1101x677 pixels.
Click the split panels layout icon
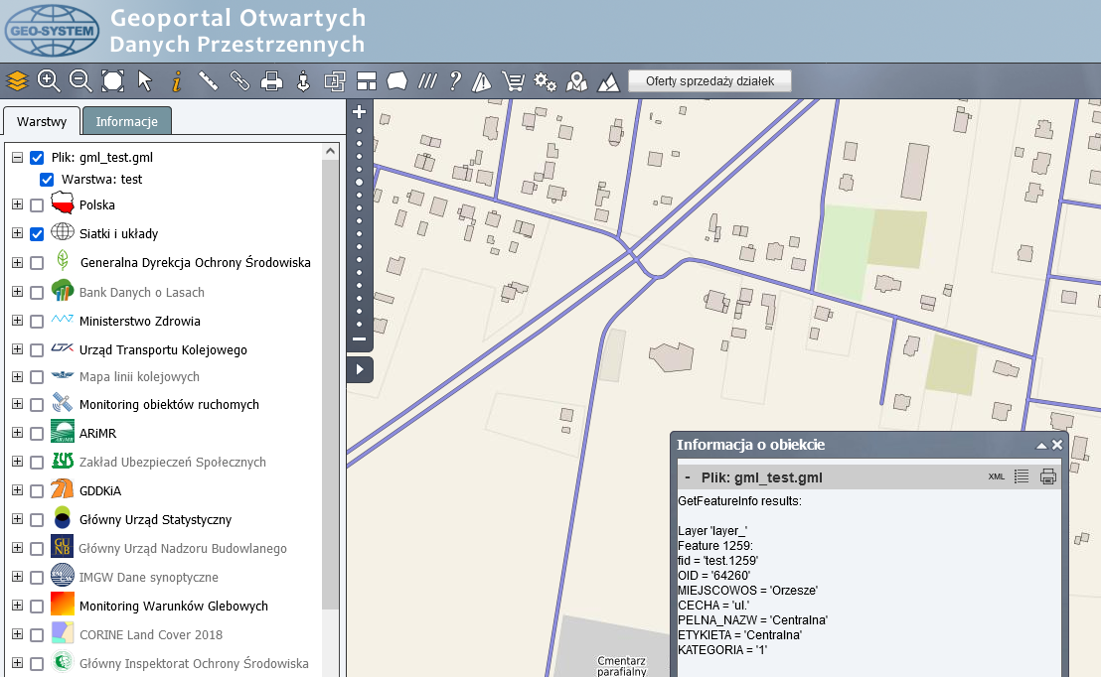(367, 81)
